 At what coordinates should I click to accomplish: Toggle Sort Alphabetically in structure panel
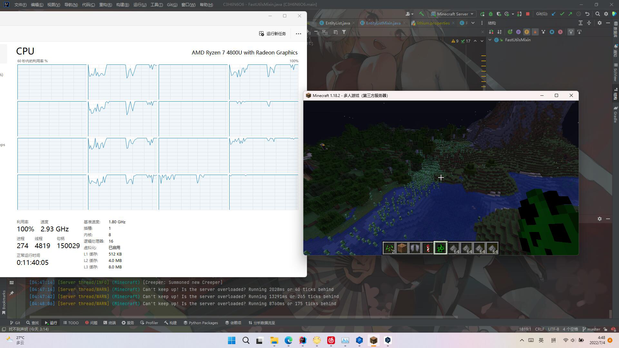click(x=499, y=32)
